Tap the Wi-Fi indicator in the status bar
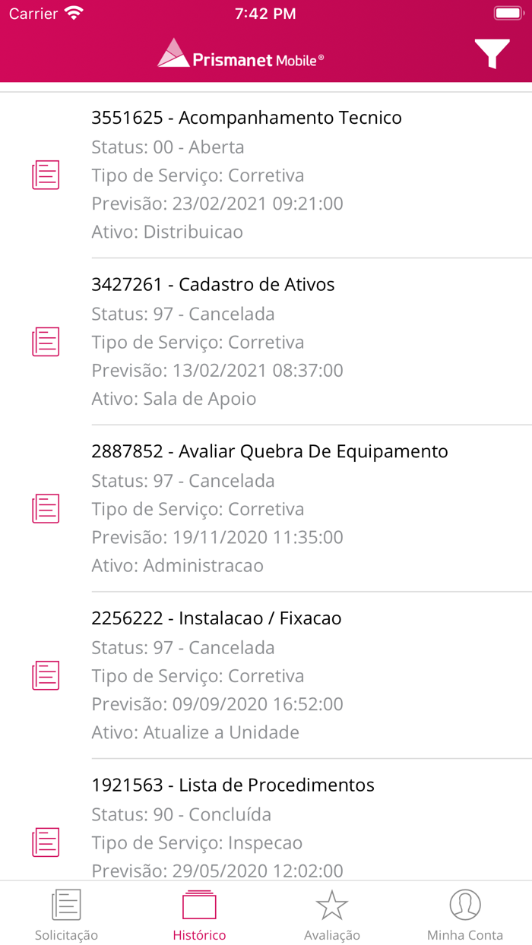This screenshot has height=945, width=532. [72, 13]
